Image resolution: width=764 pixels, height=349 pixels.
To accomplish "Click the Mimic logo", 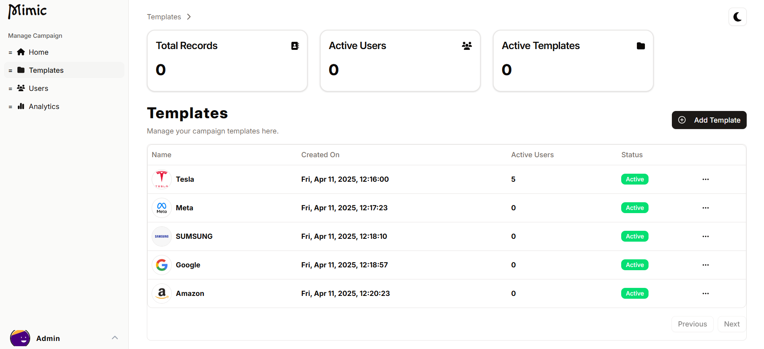I will pyautogui.click(x=27, y=11).
